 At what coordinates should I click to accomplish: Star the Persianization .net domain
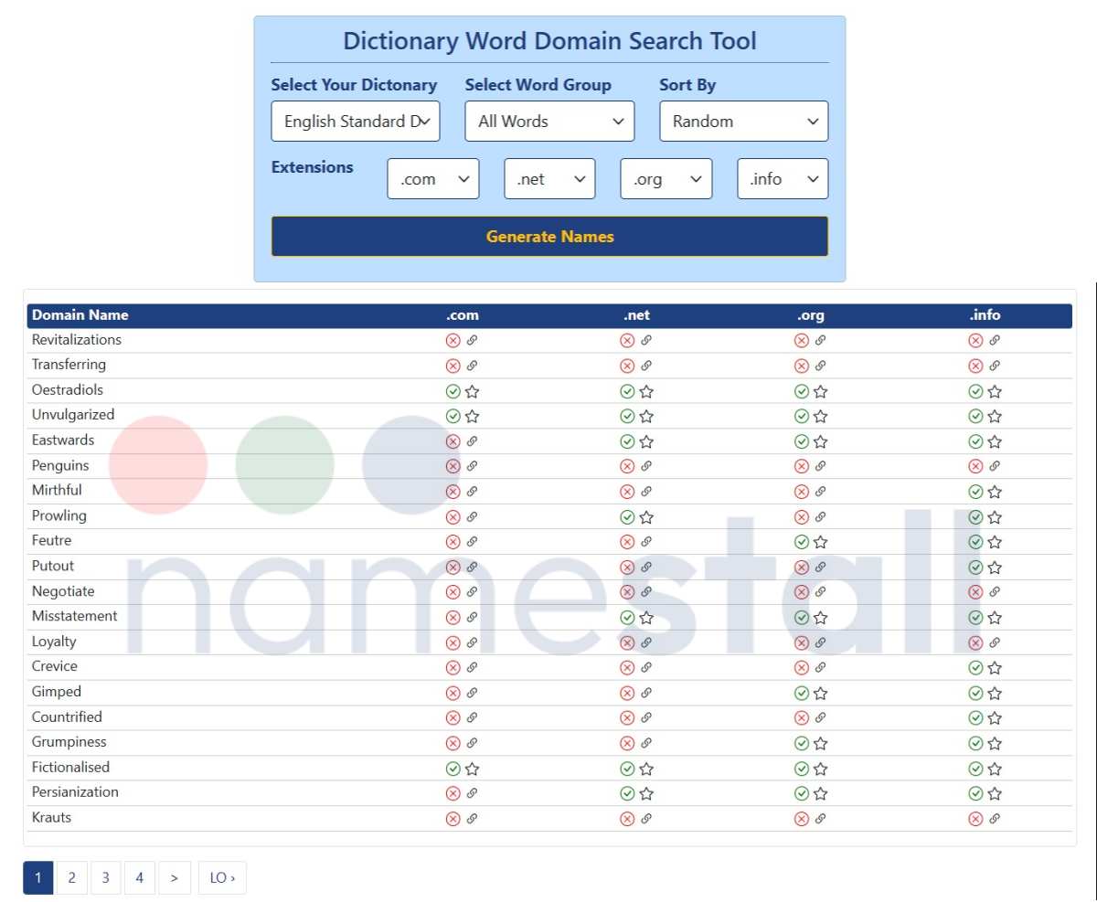point(646,792)
